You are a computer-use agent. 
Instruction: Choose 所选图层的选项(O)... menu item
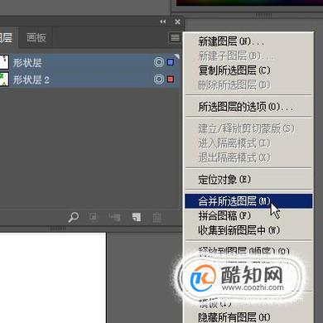(x=248, y=107)
